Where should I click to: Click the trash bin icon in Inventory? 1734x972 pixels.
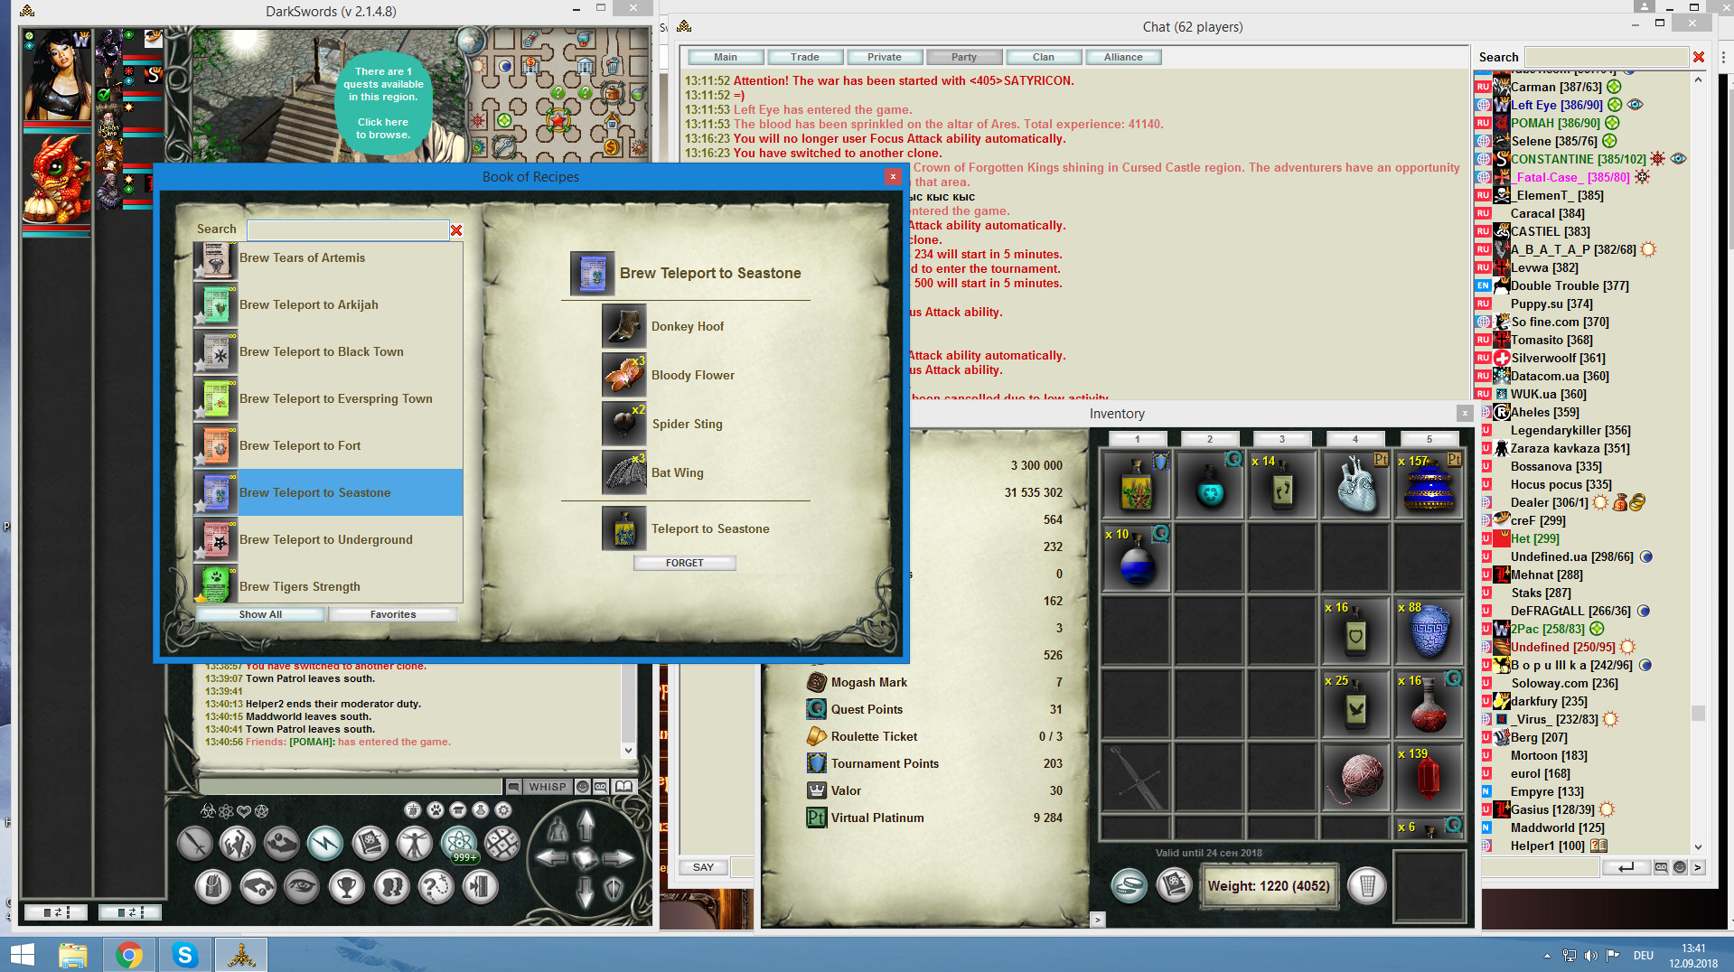click(1368, 885)
